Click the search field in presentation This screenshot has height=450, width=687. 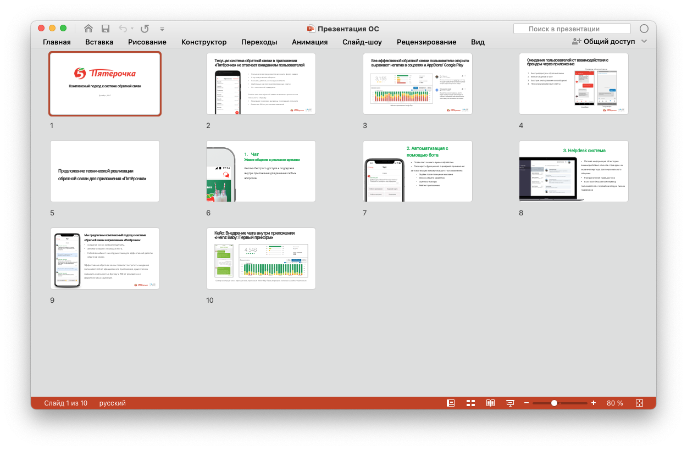tap(572, 29)
